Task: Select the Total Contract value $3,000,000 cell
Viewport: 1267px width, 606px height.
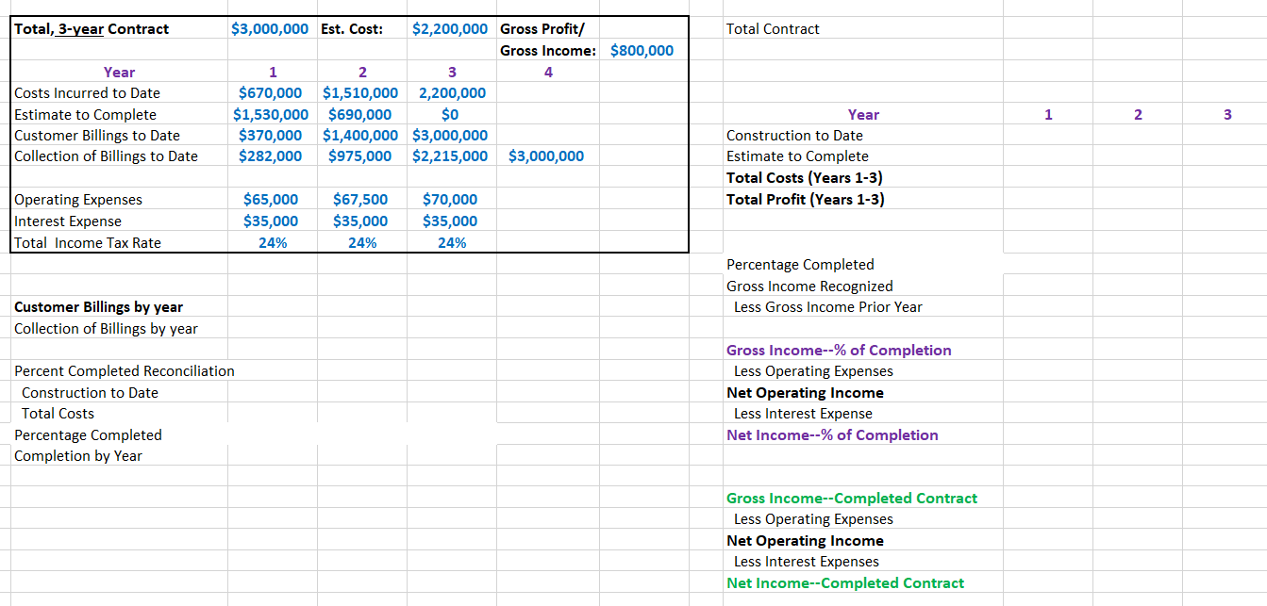Action: pyautogui.click(x=271, y=28)
